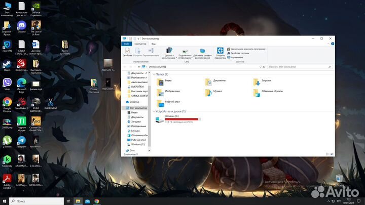Open Рабочий стол folder in main pane
The image size is (365, 205).
168,103
